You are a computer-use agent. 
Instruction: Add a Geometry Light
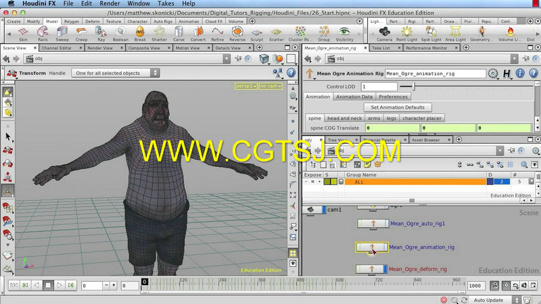click(481, 34)
